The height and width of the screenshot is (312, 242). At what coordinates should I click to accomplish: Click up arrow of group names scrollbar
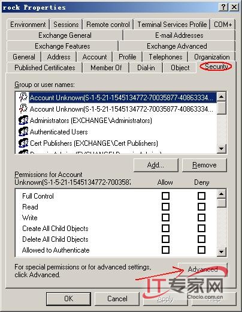point(221,97)
